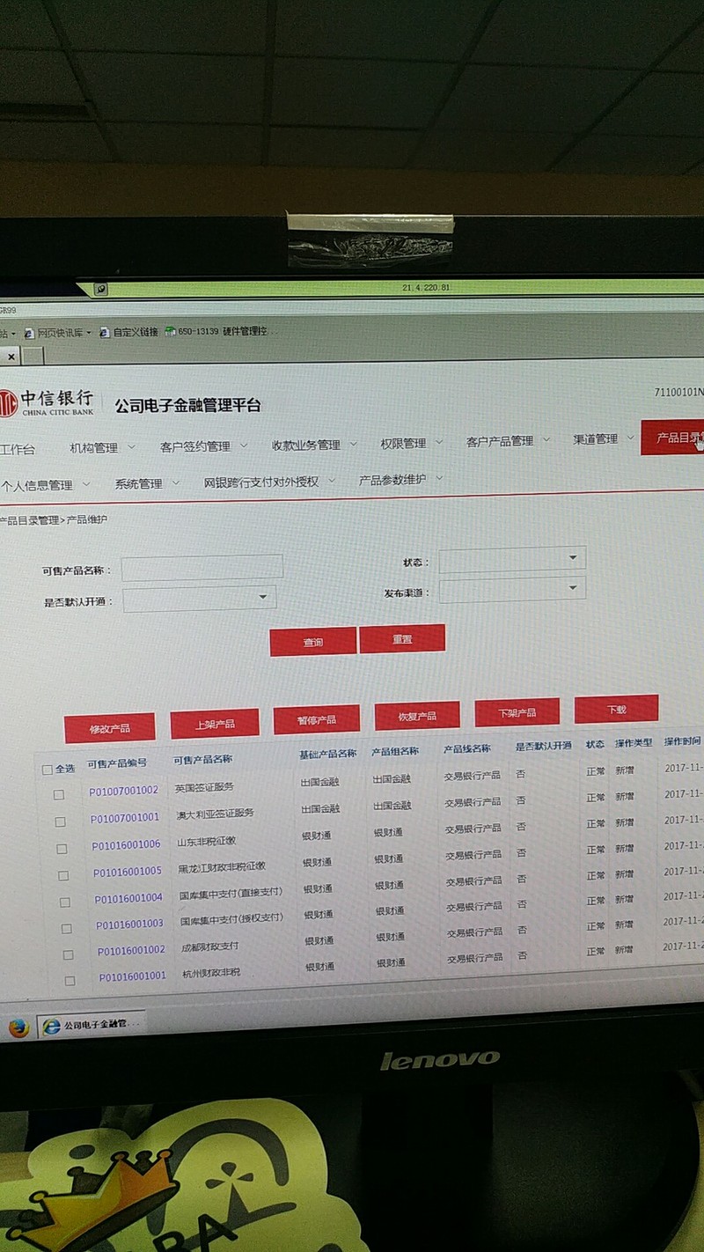Expand the 客户产品管理 menu

click(x=508, y=441)
